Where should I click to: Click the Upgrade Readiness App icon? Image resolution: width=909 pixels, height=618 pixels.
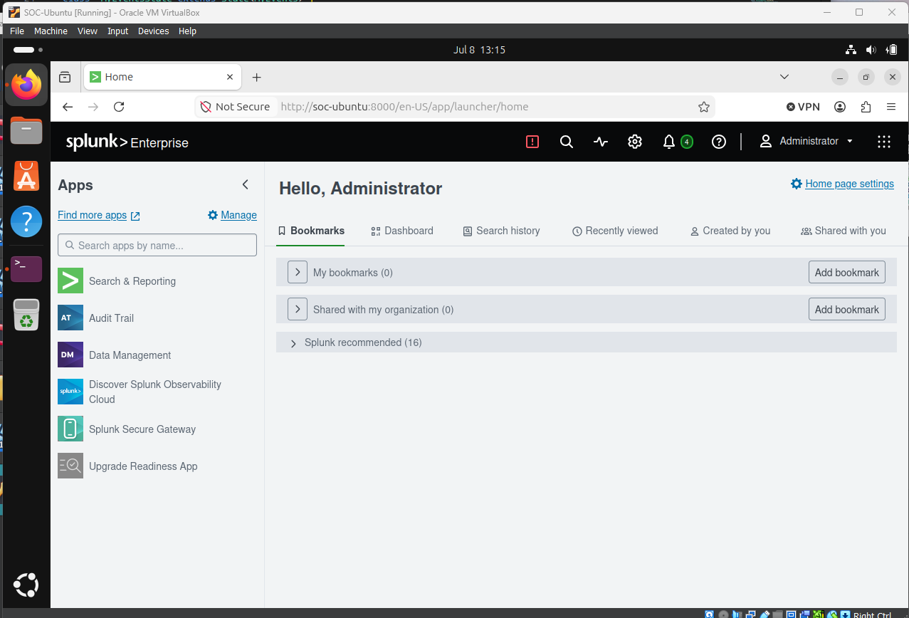tap(70, 466)
